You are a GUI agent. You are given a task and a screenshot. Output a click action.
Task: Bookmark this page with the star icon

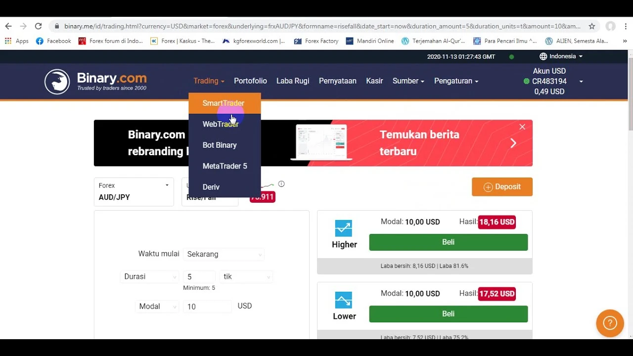[591, 26]
